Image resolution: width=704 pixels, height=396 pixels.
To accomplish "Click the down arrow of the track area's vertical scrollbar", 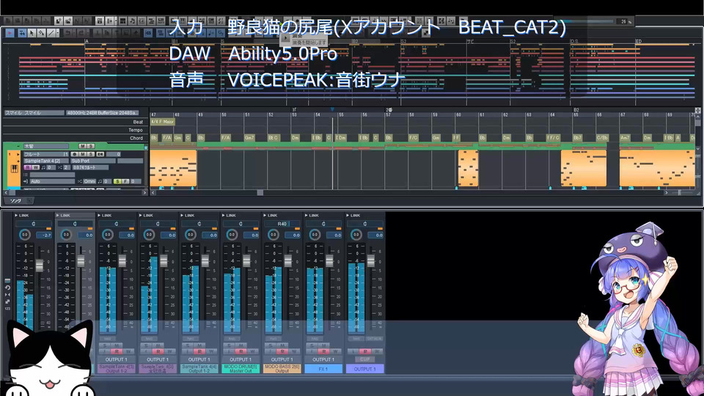I will point(697,148).
